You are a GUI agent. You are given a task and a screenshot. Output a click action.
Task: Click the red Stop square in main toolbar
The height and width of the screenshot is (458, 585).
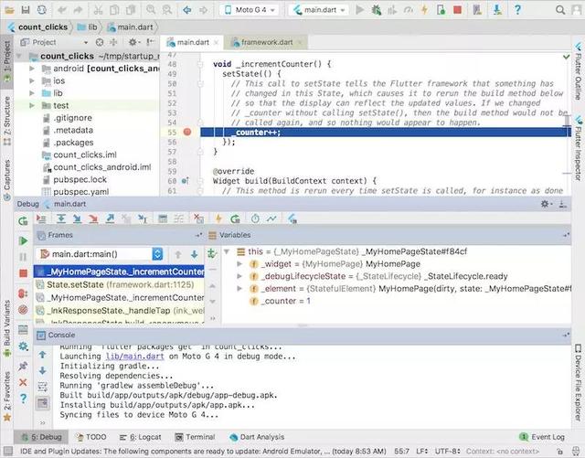click(457, 10)
